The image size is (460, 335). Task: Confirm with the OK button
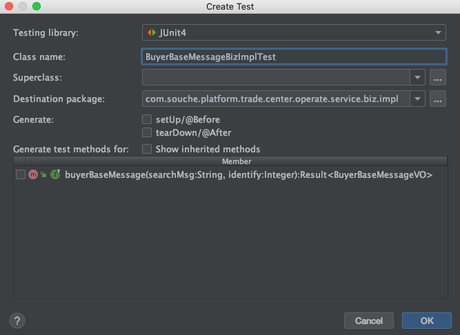[x=426, y=321]
